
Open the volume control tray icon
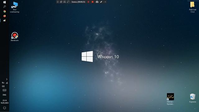pos(3,86)
